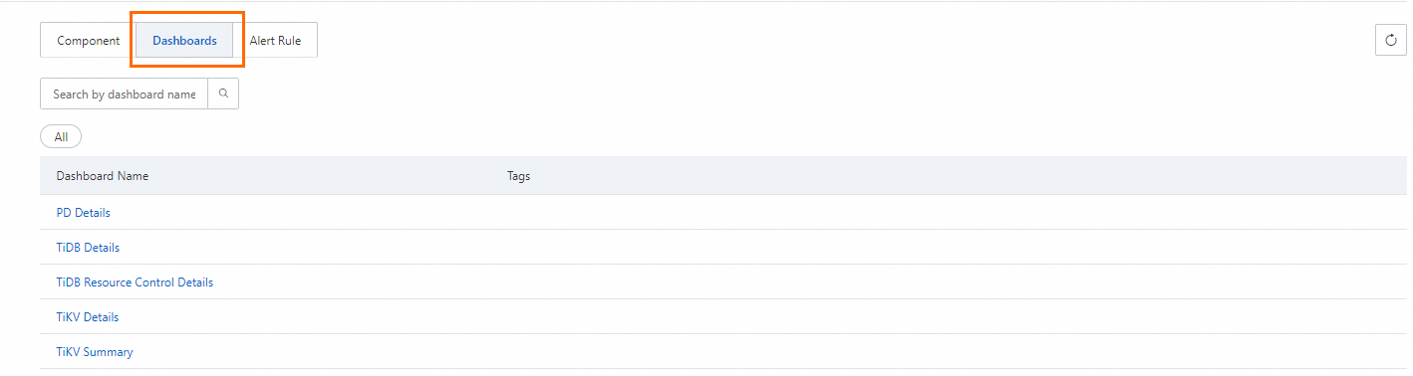Open the Alert Rule tab
Viewport: 1413px width, 376px height.
(275, 41)
